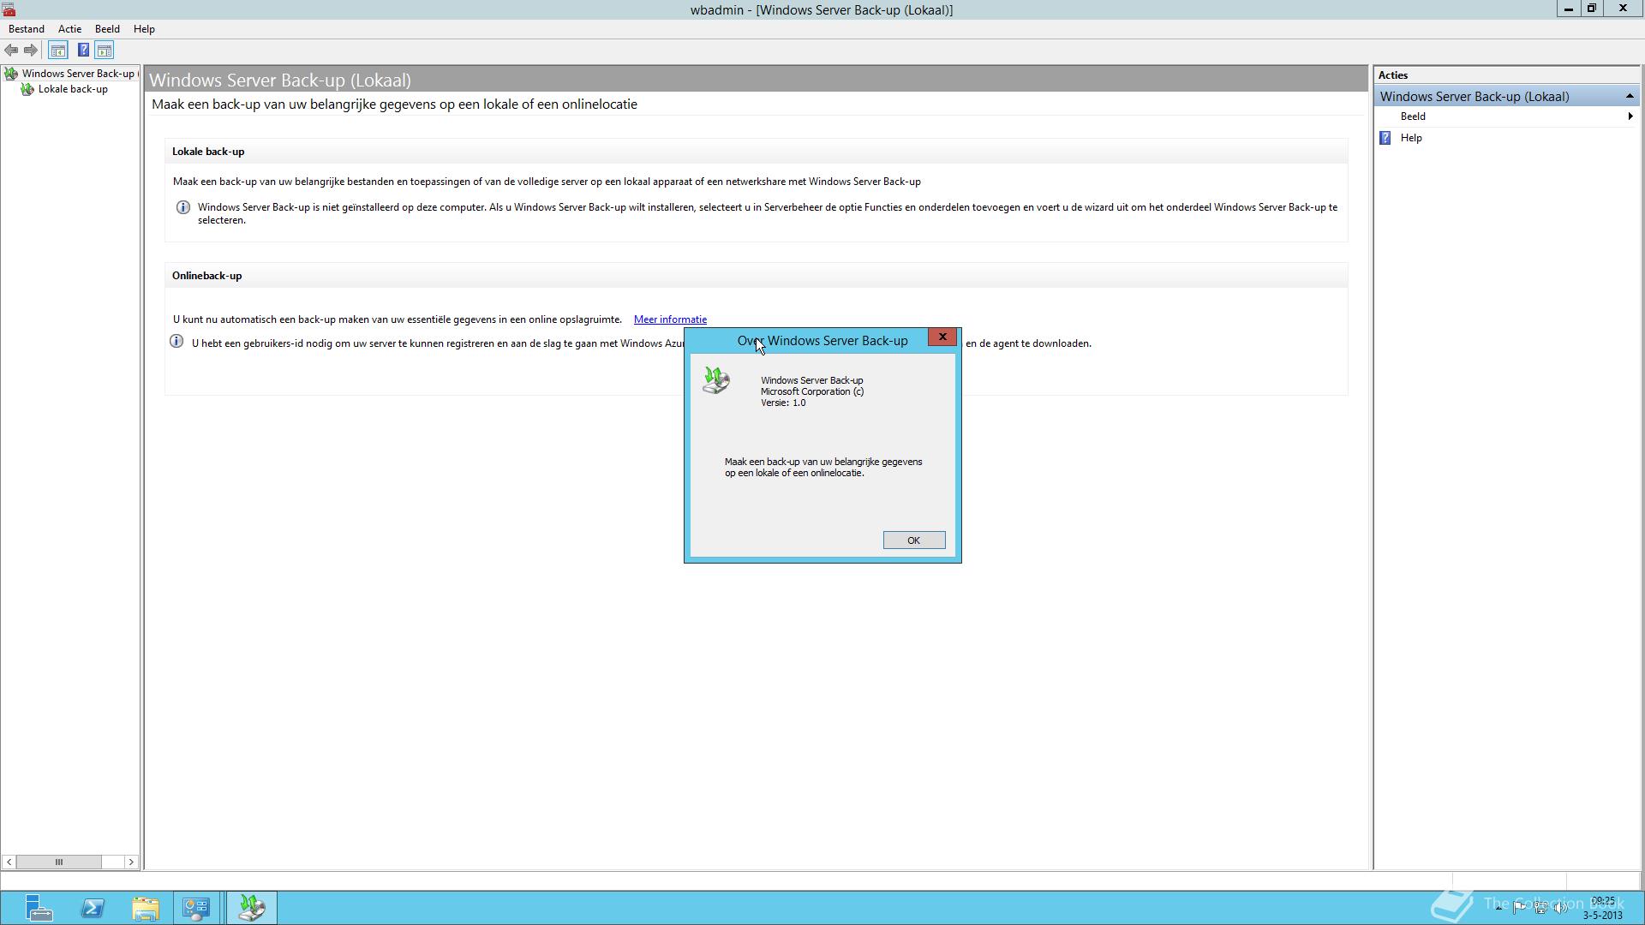Screen dimensions: 1645x925
Task: Collapse the Windows Server Back-up (Lokaal) actions section
Action: coord(1629,96)
